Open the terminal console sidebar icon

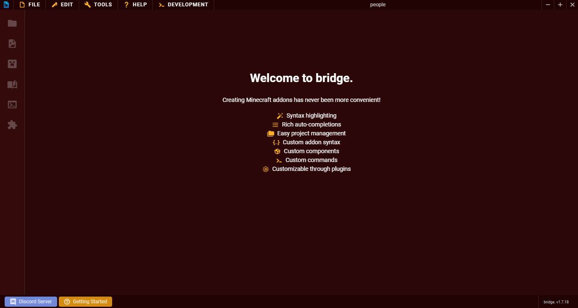point(12,104)
